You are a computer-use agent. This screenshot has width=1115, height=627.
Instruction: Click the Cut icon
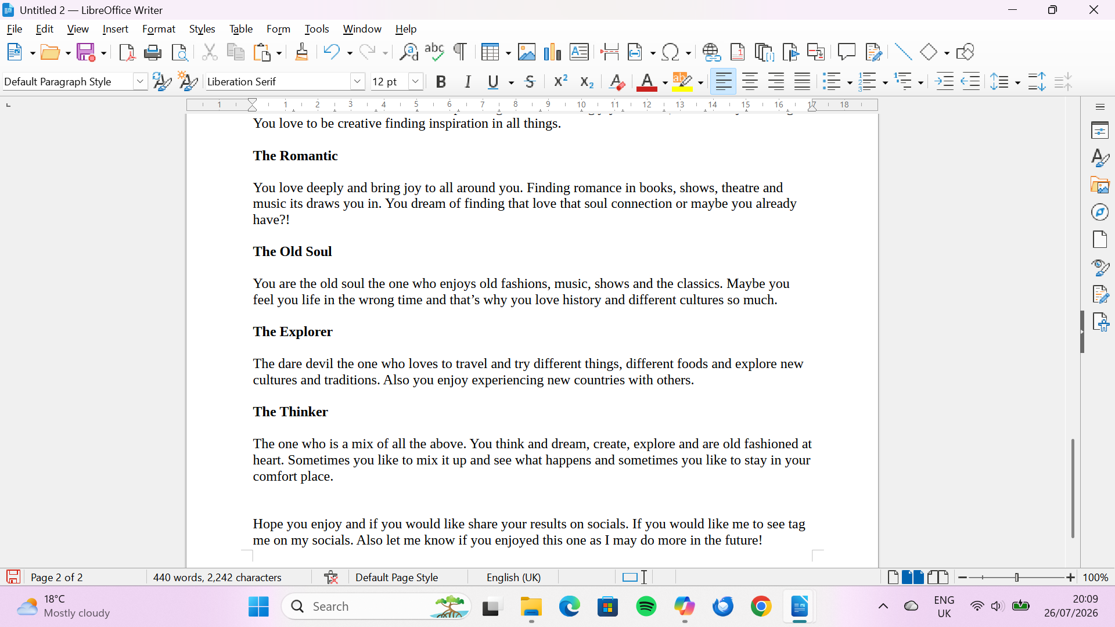[x=210, y=52]
